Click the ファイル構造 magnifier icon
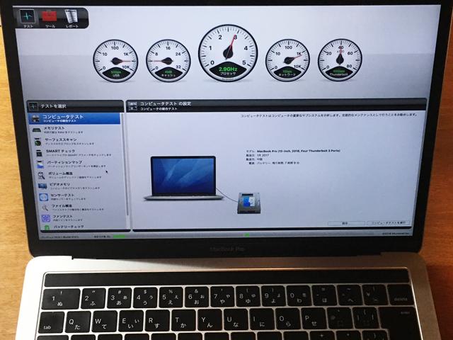The width and height of the screenshot is (453, 340). click(45, 208)
